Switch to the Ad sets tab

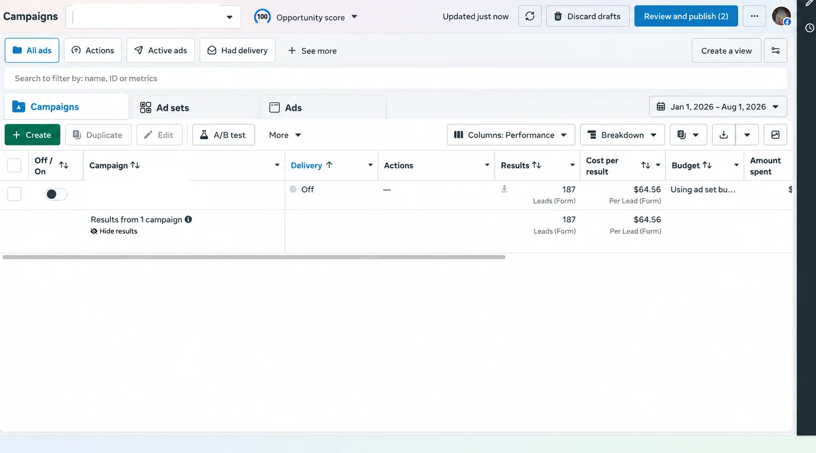click(x=195, y=108)
